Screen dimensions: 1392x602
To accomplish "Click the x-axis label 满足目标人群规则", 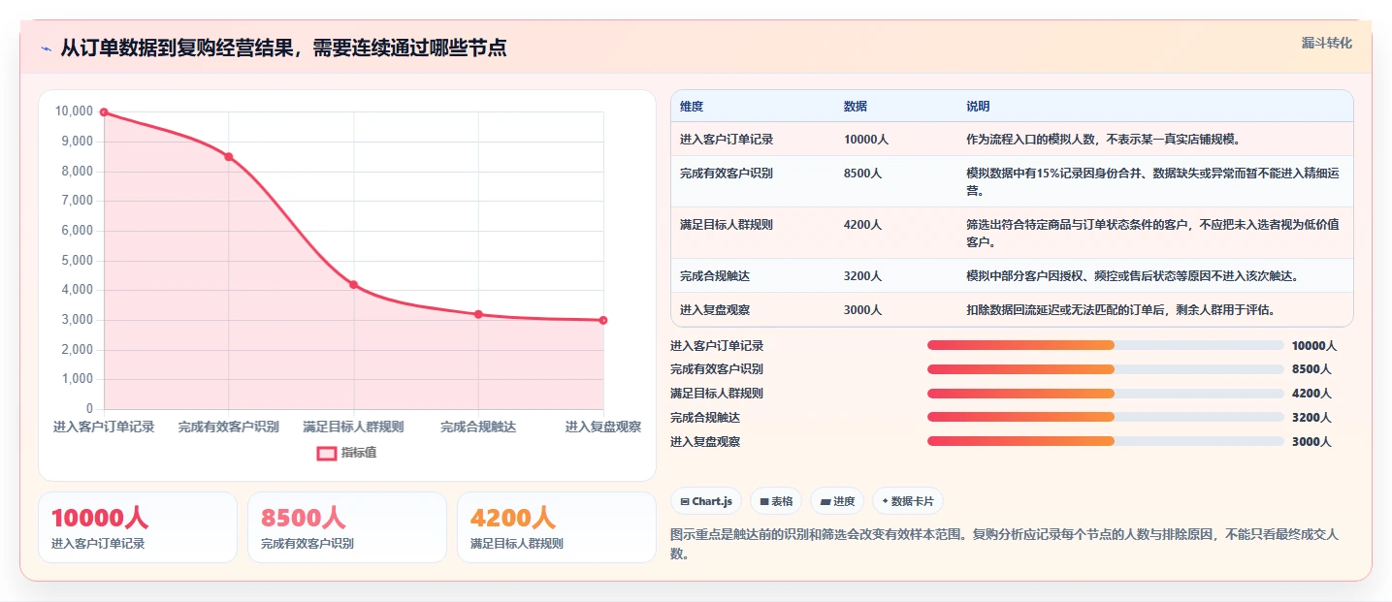I will [353, 427].
